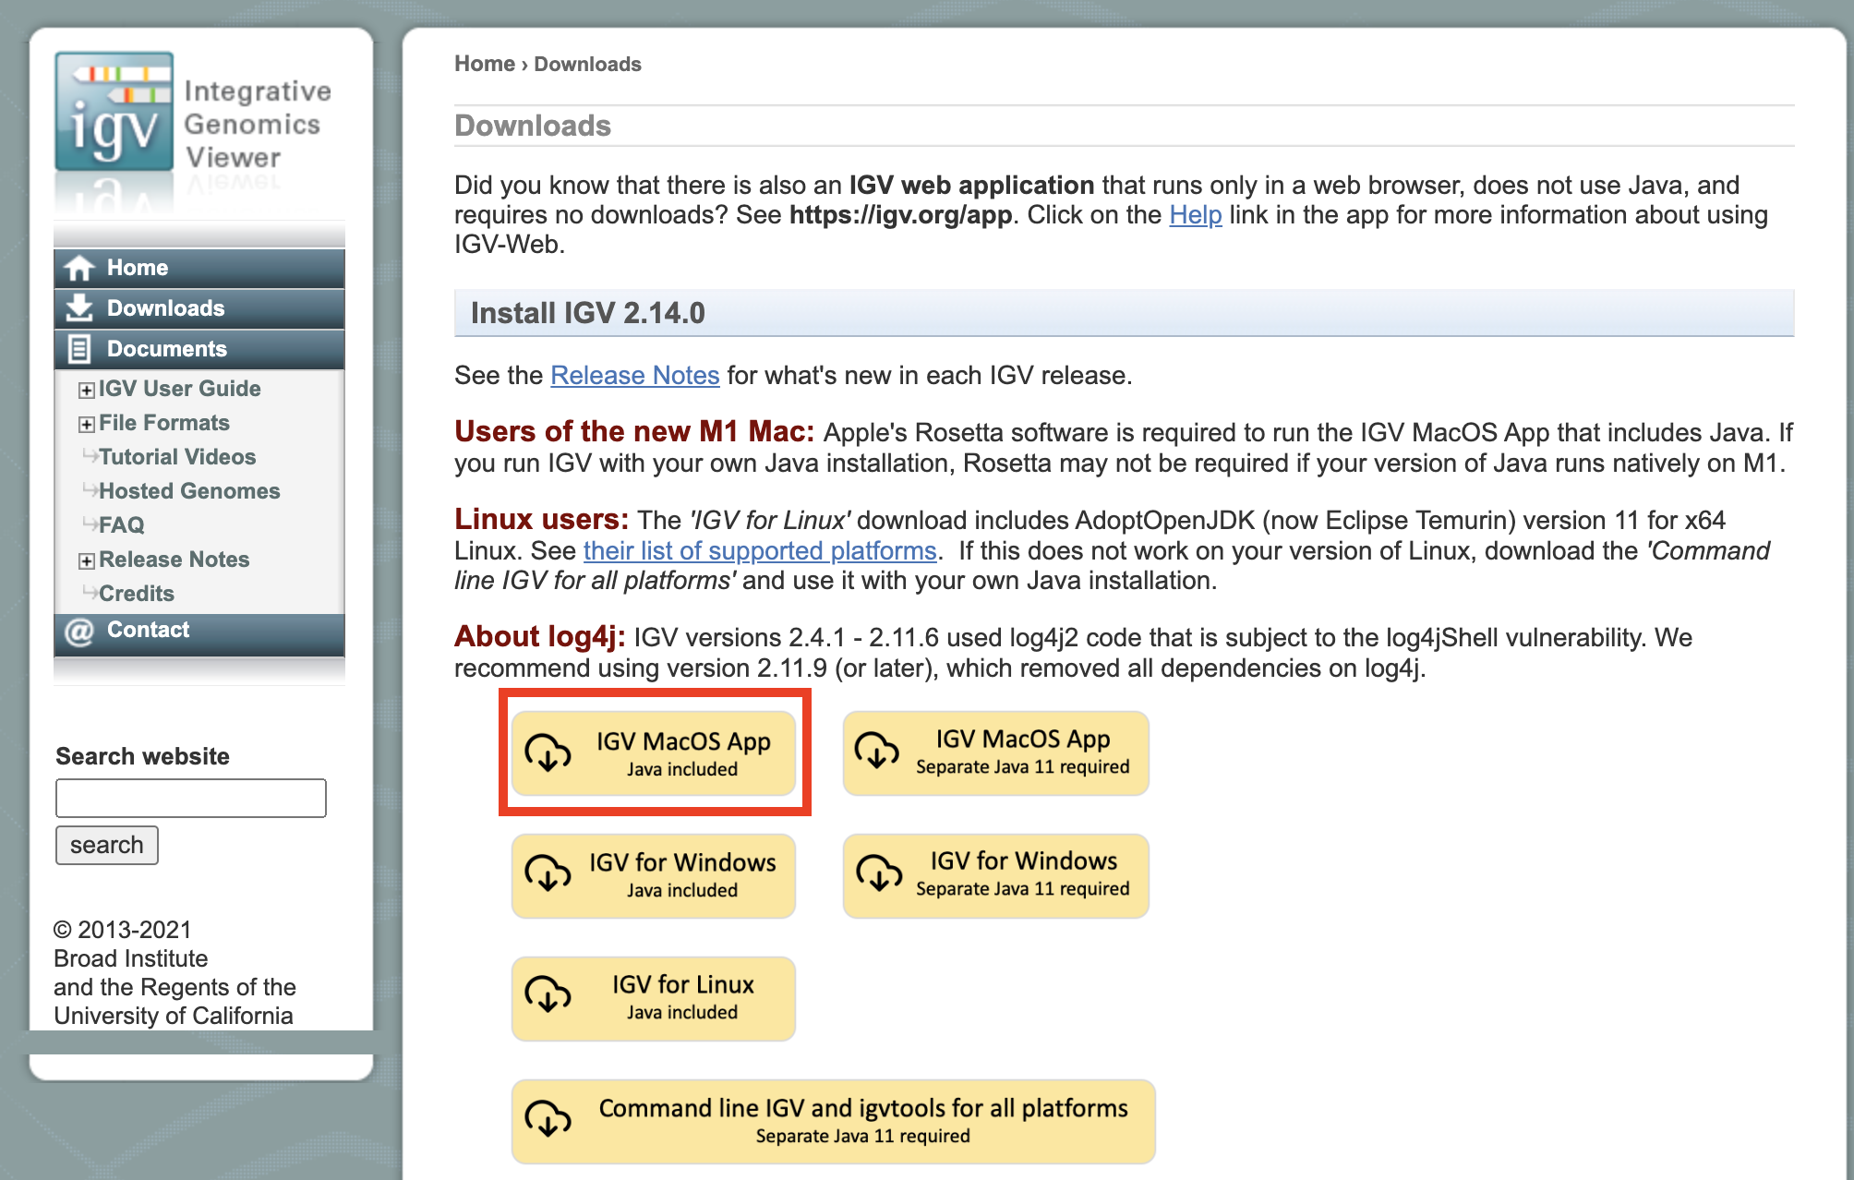Expand the IGV User Guide tree item
This screenshot has width=1854, height=1180.
(86, 391)
